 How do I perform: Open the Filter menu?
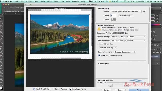click(56, 1)
